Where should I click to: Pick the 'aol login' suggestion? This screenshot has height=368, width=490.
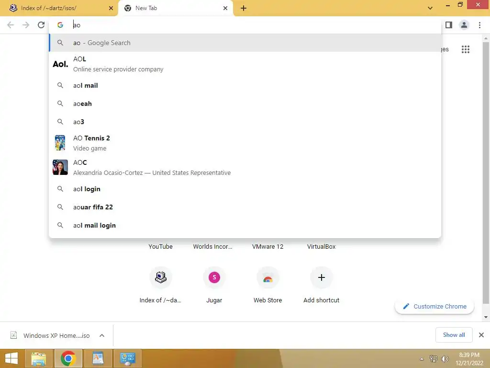(245, 189)
